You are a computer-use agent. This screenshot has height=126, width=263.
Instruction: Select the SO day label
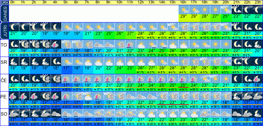click(4, 114)
